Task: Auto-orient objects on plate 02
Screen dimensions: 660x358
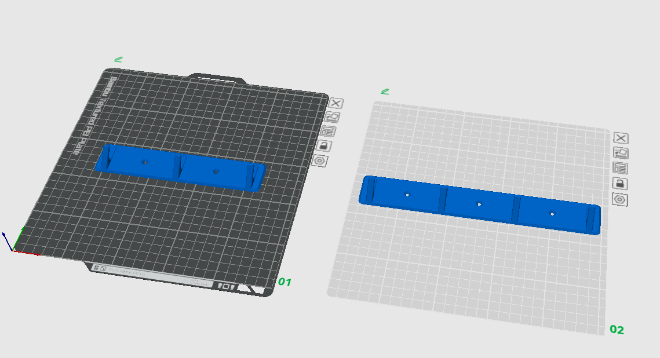Action: 621,153
